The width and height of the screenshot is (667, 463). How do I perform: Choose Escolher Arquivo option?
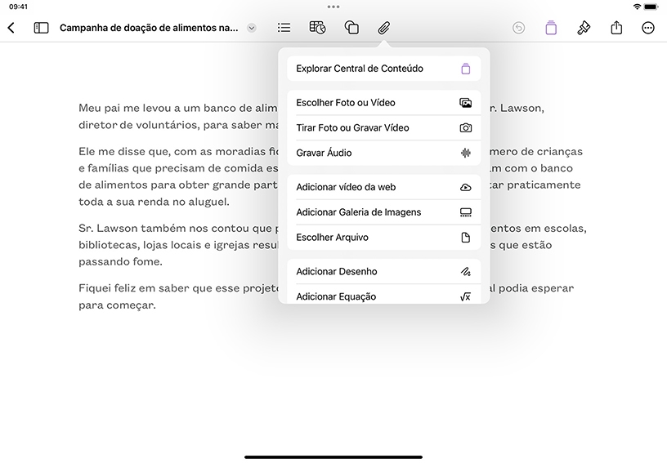[383, 238]
